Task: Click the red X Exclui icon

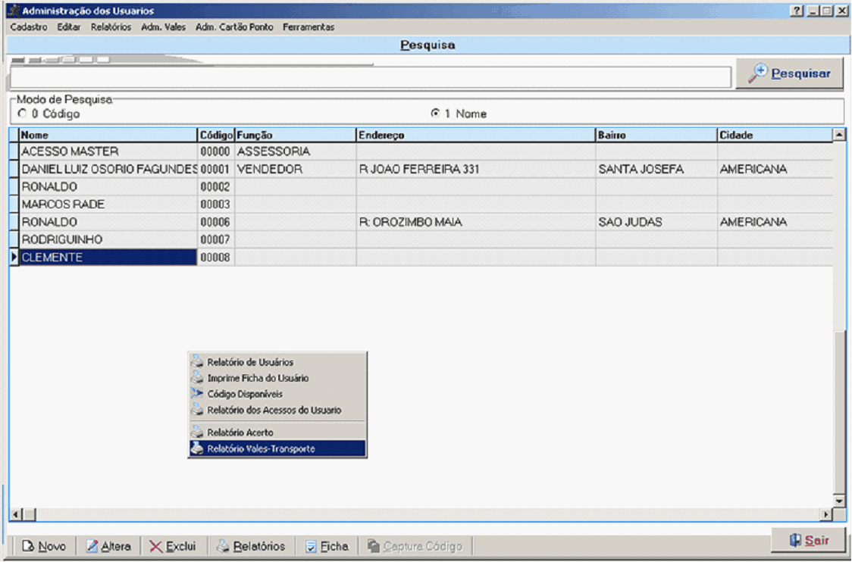Action: click(156, 546)
